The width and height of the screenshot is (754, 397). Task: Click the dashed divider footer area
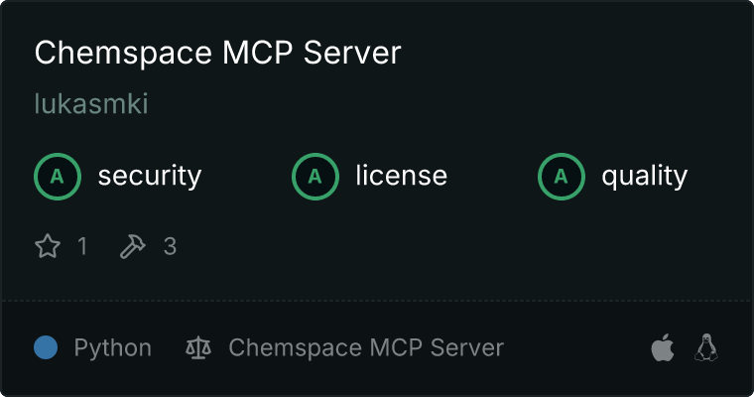(x=377, y=301)
